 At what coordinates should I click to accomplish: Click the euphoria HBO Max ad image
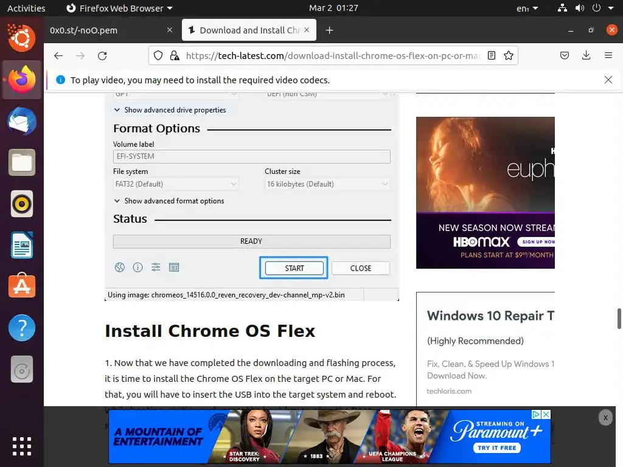click(x=486, y=164)
